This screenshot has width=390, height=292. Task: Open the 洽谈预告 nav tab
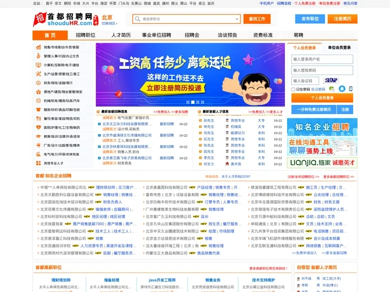227,35
